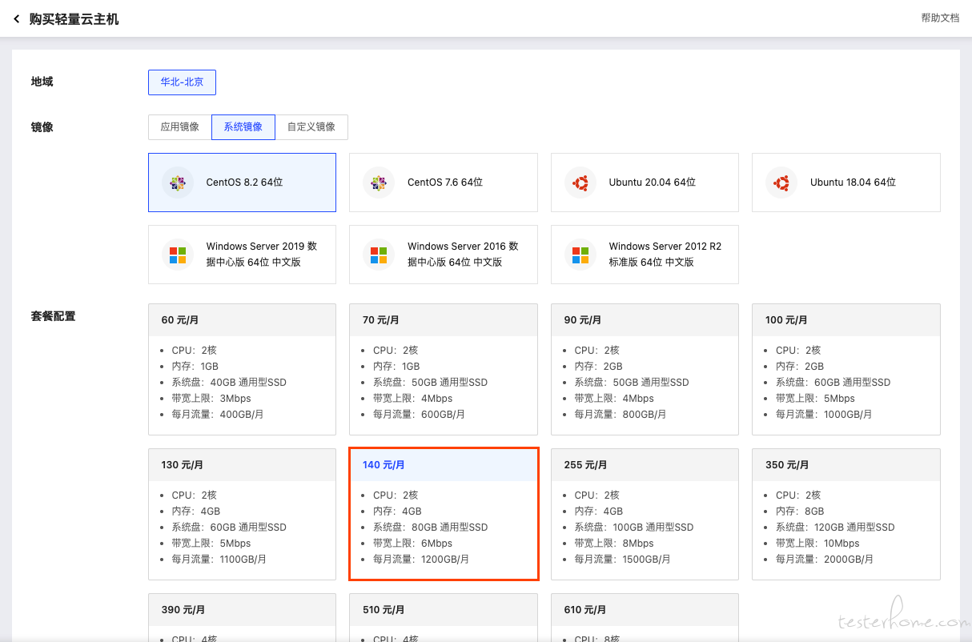Screen dimensions: 972x642
Task: Click the 390 元/月 package header
Action: [242, 610]
